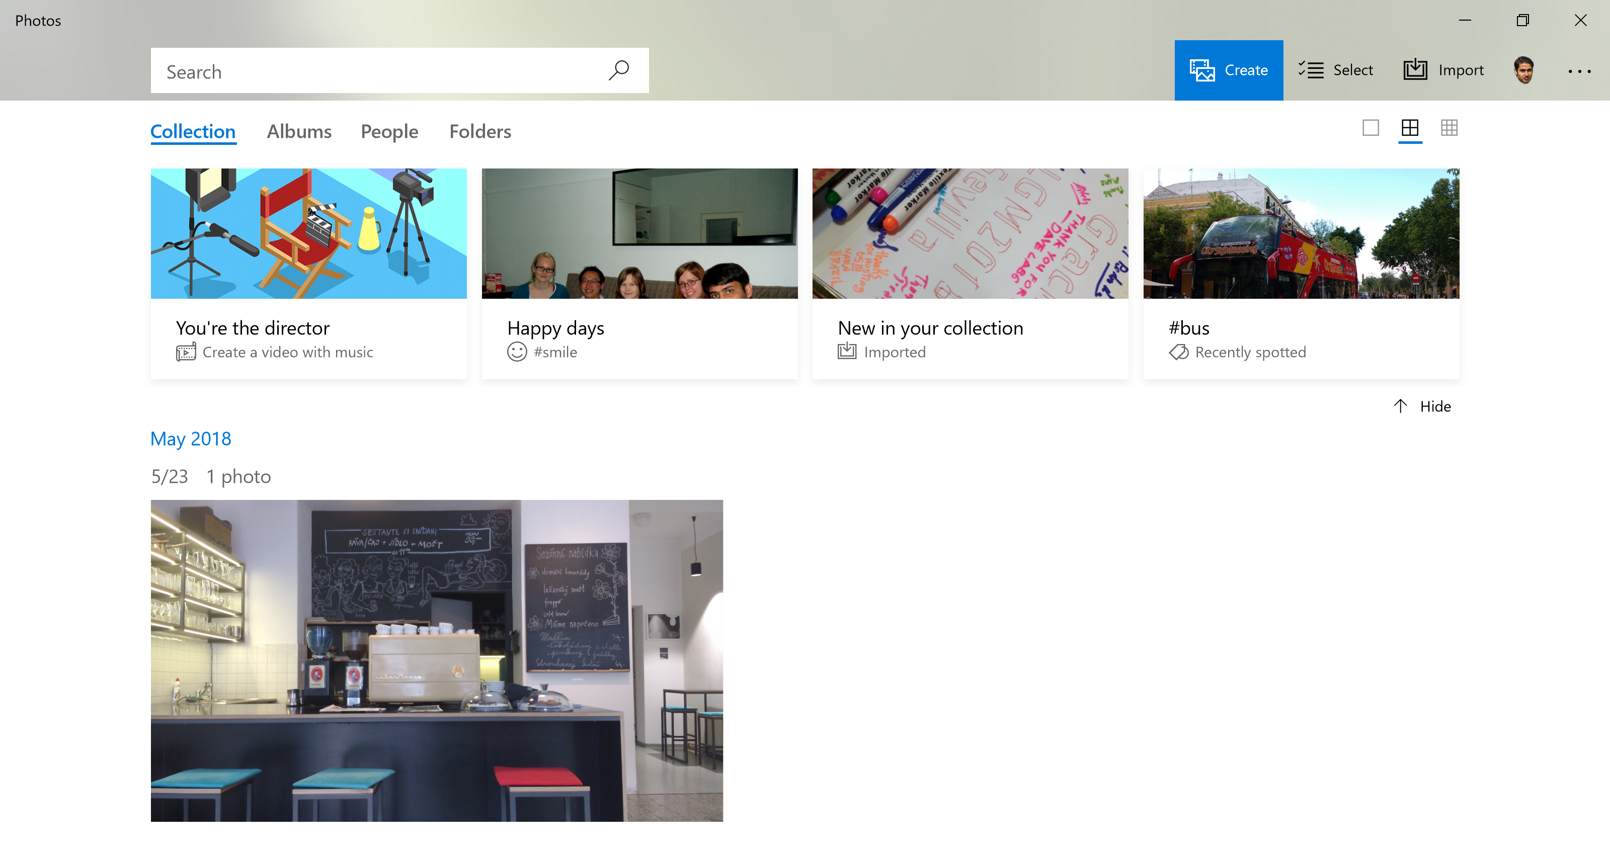Click the user profile avatar icon
This screenshot has height=855, width=1610.
(1525, 70)
